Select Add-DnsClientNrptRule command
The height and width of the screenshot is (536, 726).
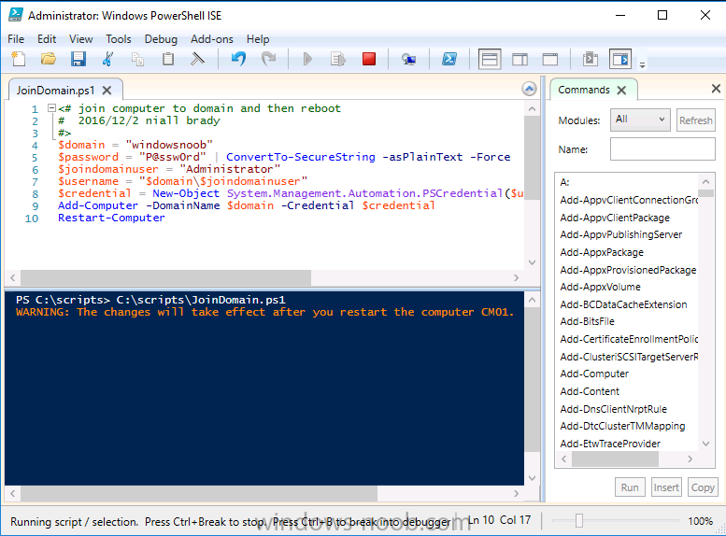[x=613, y=409]
